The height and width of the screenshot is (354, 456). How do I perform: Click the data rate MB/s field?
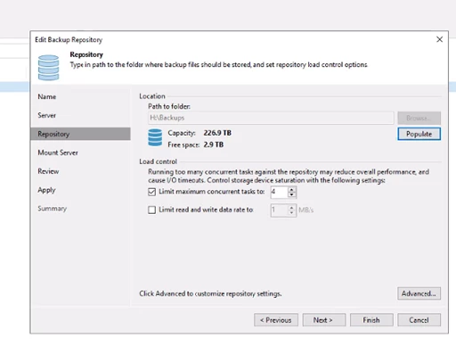click(279, 210)
